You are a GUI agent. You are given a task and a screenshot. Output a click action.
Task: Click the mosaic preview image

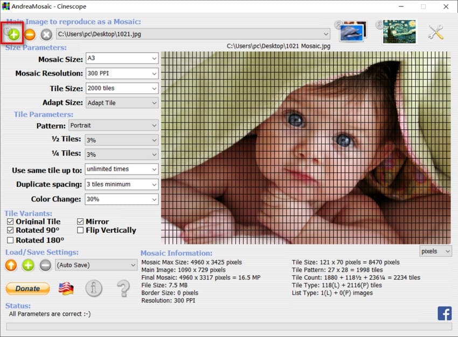pyautogui.click(x=306, y=148)
